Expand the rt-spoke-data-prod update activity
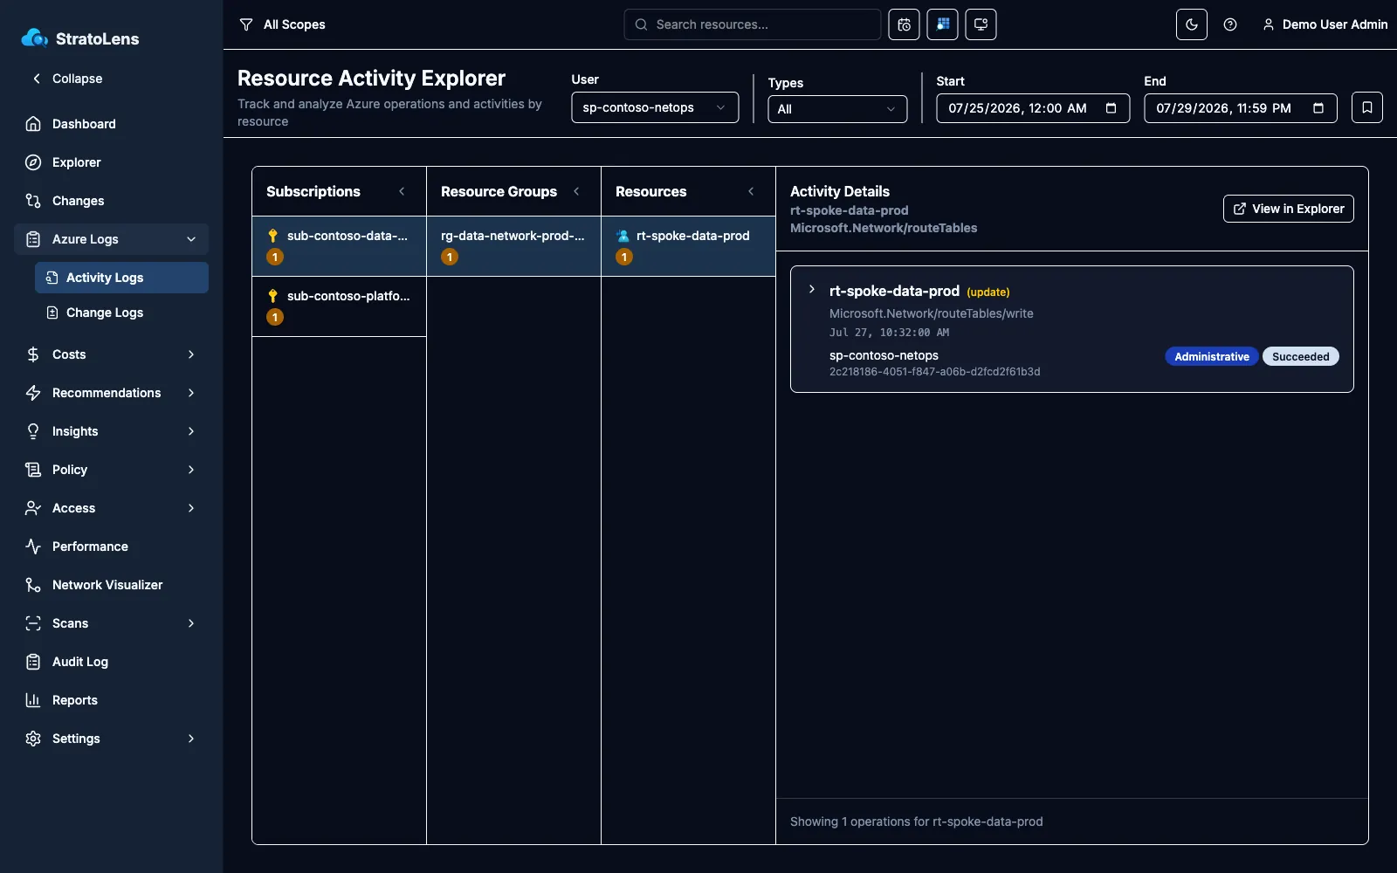 pos(812,290)
